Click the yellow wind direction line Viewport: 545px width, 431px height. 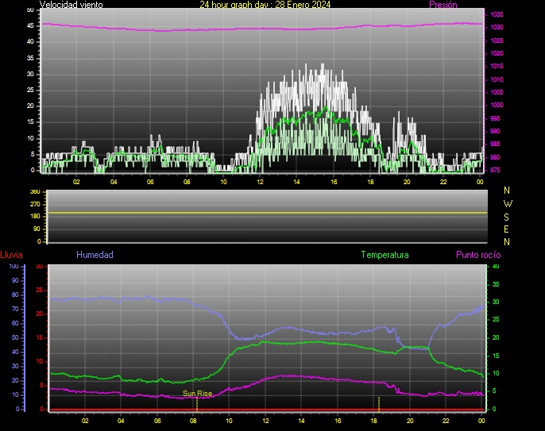(267, 213)
